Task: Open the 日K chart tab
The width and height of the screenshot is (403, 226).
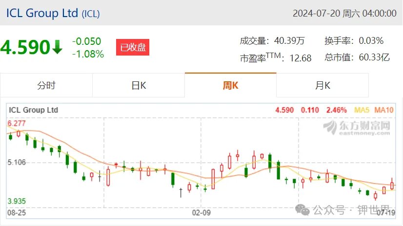Action: point(139,85)
